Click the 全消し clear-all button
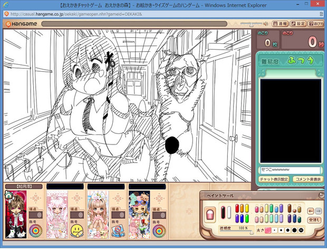The height and width of the screenshot is (250, 327). (x=314, y=219)
